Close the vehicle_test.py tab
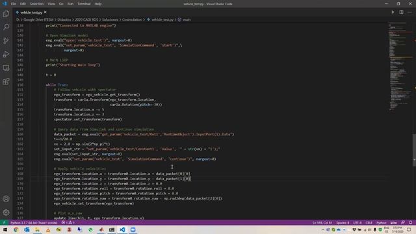416x234 pixels. click(45, 12)
